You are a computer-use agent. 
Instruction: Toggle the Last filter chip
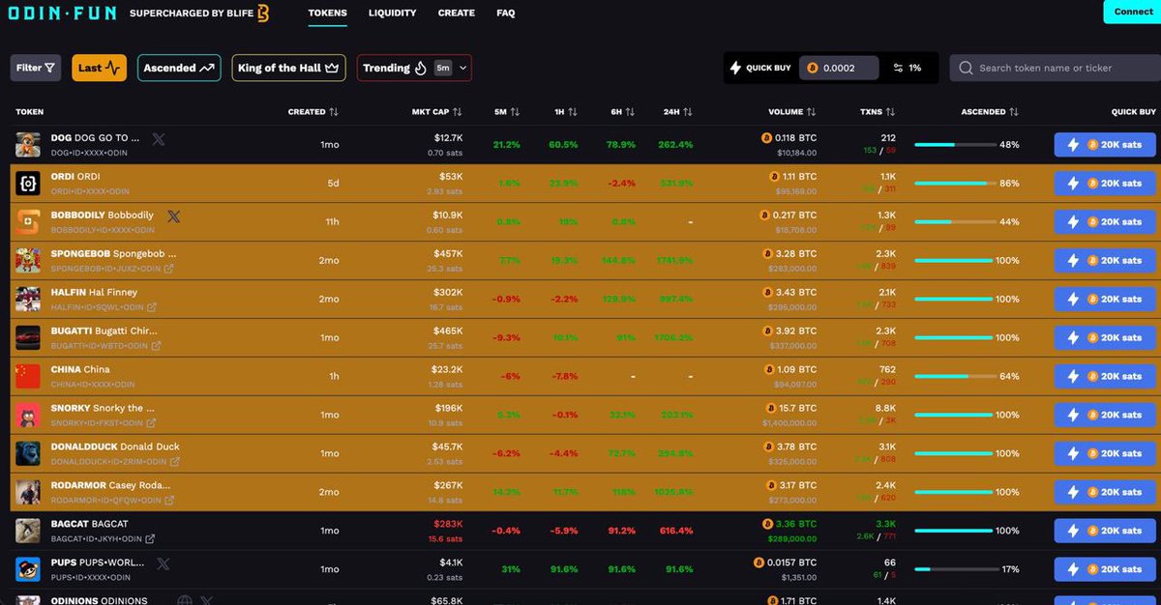[99, 68]
